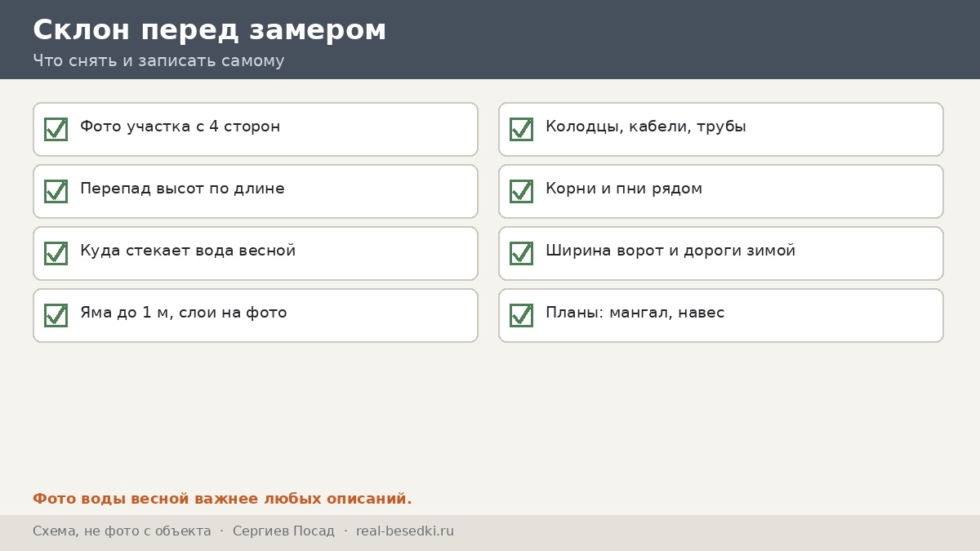Click the text 'Перепад высот по длине'
The image size is (980, 551).
tap(182, 189)
